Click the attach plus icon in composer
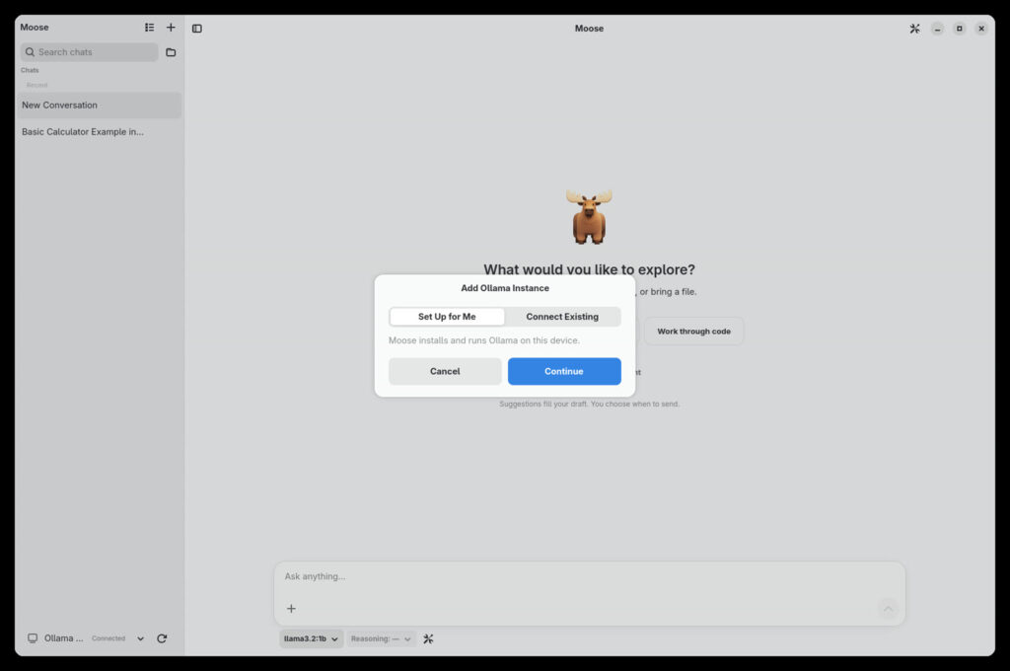 291,608
